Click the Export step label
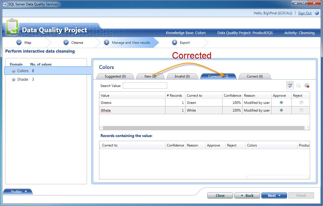This screenshot has height=206, width=323. tap(185, 42)
